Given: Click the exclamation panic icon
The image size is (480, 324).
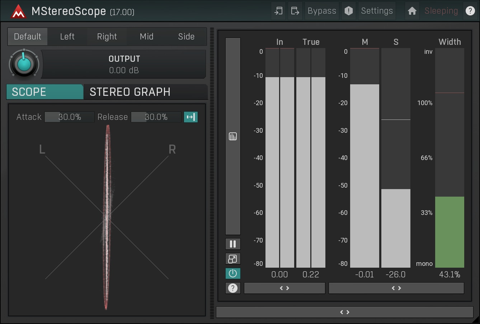Looking at the screenshot, I should click(x=348, y=11).
